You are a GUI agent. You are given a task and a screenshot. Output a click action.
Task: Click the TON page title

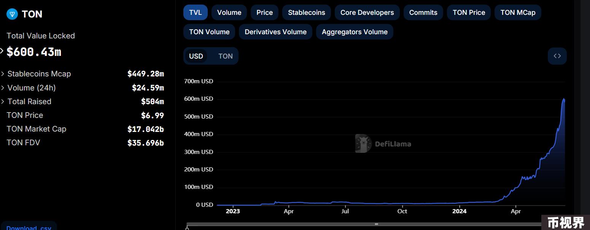pyautogui.click(x=32, y=14)
